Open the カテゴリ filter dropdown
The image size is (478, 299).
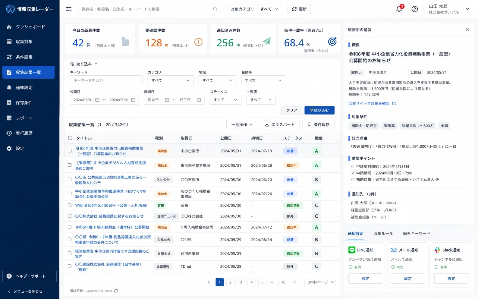[x=171, y=80]
